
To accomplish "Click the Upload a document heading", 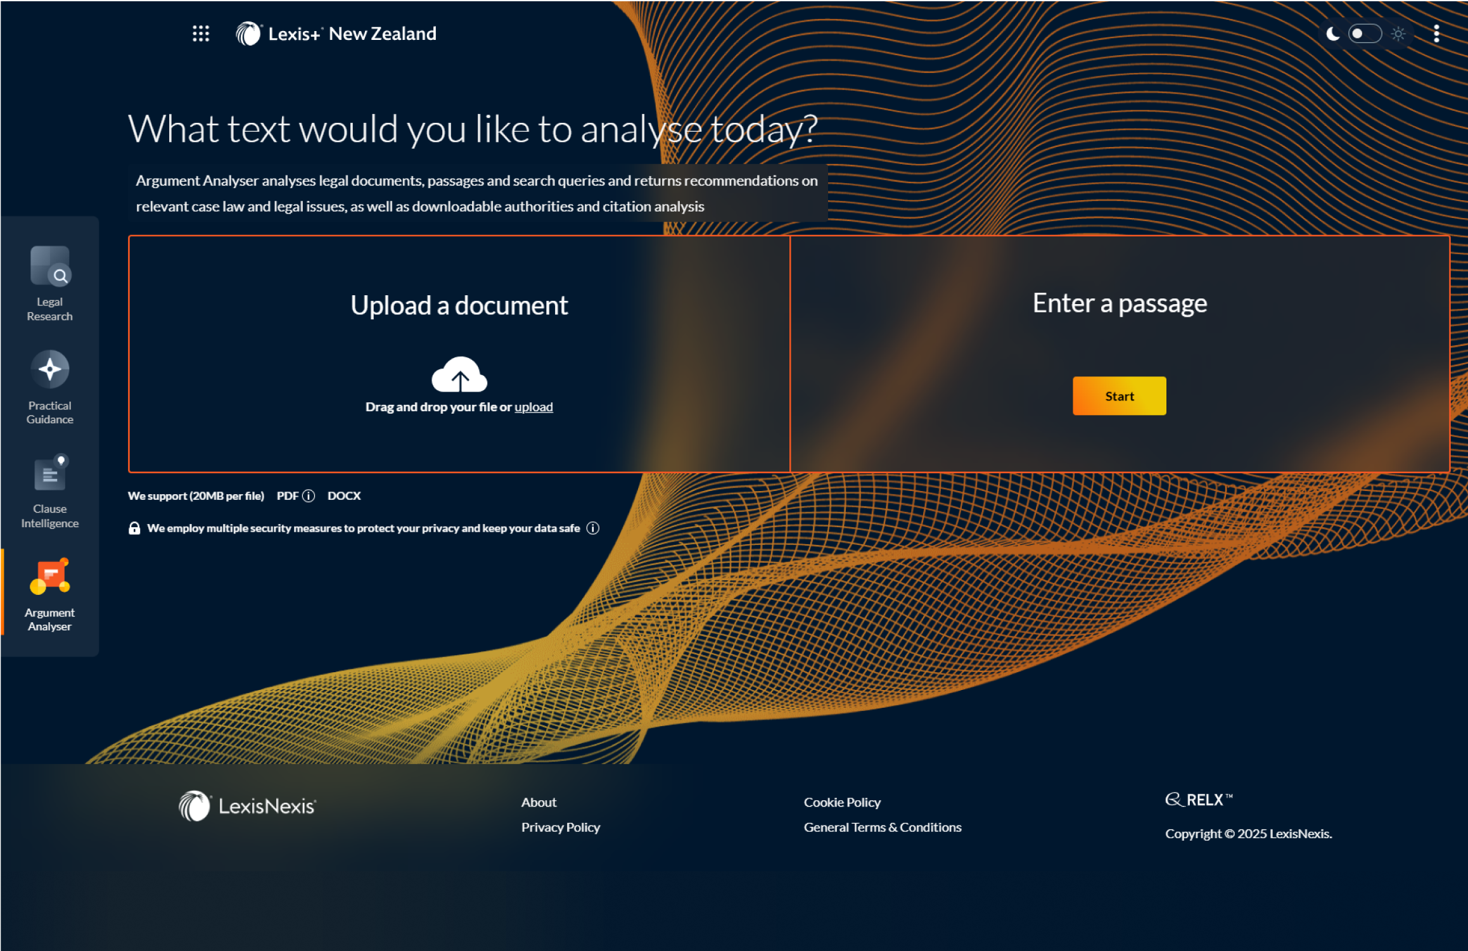I will click(x=459, y=305).
